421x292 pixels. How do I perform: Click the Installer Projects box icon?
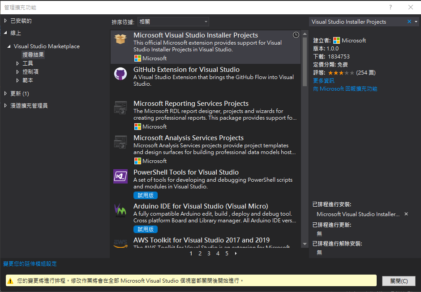[120, 39]
